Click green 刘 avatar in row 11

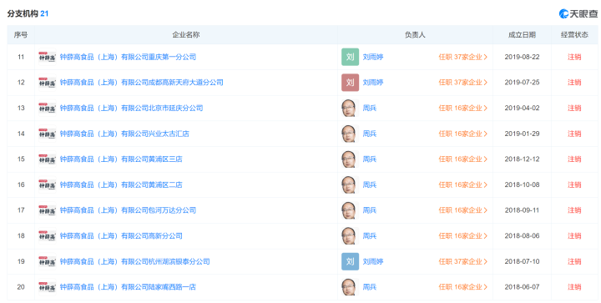pos(350,57)
